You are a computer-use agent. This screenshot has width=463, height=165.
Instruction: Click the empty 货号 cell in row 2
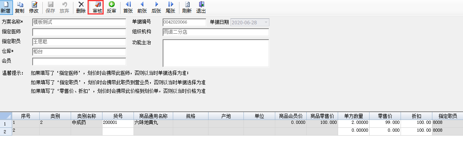[x=118, y=132]
